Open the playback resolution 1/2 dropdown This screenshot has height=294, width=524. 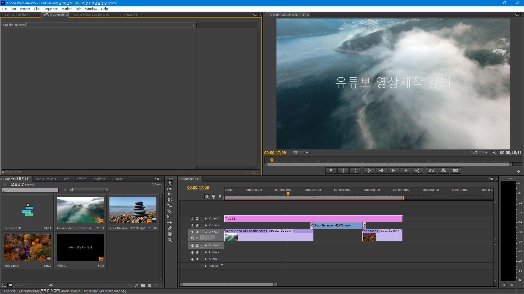click(480, 153)
